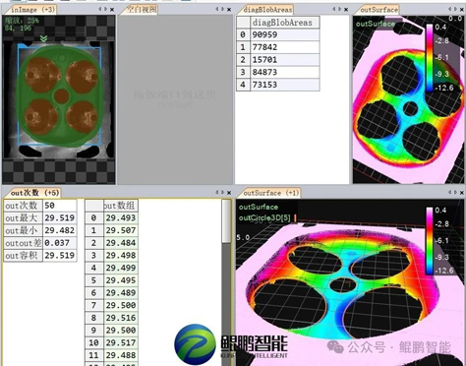Click the out数组 vertical scrollbar thumb

point(226,221)
